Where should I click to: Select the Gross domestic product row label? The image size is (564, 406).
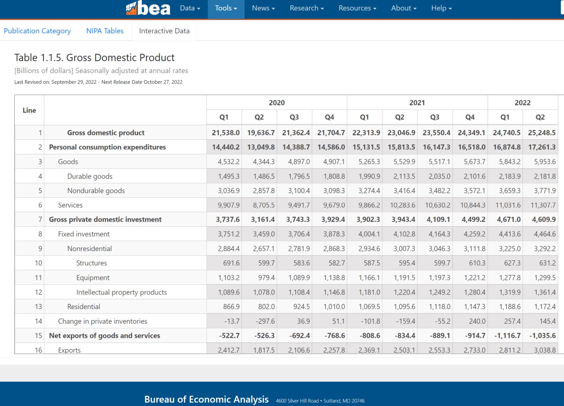click(x=106, y=133)
